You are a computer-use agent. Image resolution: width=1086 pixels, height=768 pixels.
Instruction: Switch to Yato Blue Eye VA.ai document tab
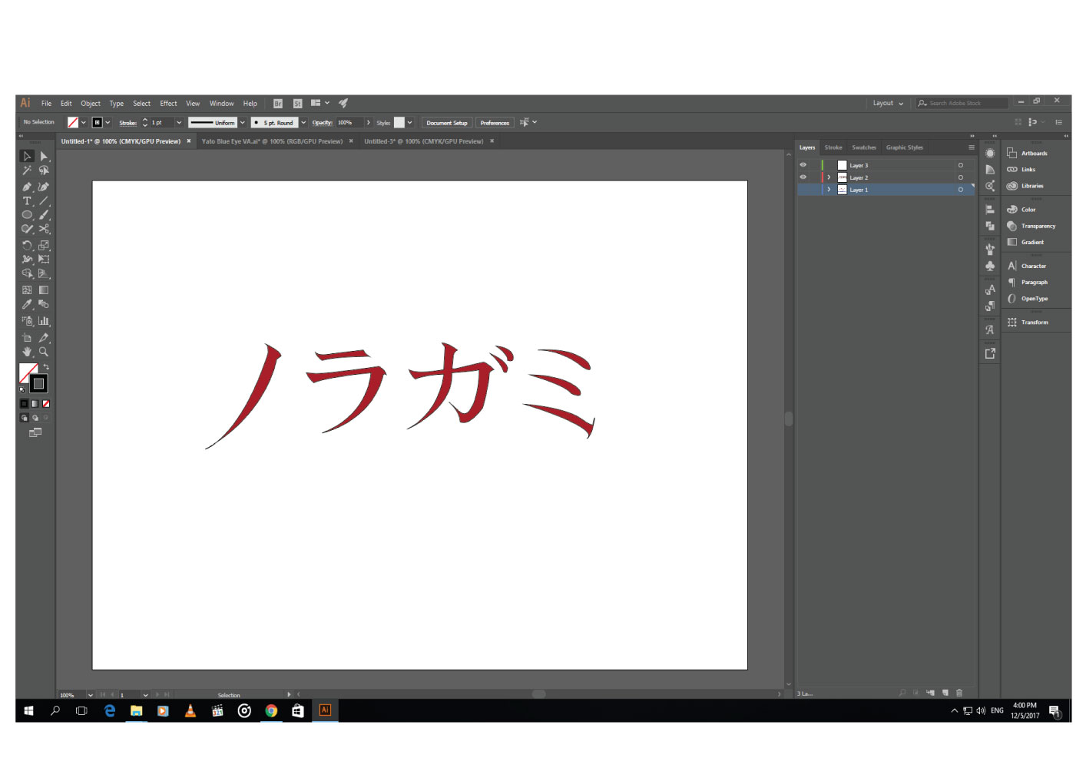click(x=272, y=141)
